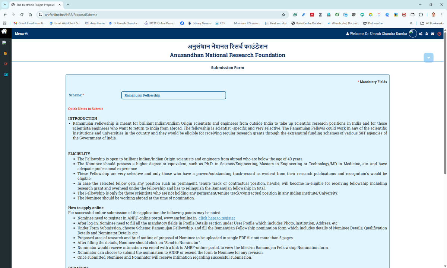
Task: Click the blue download-arrow extension icon
Action: (x=396, y=15)
